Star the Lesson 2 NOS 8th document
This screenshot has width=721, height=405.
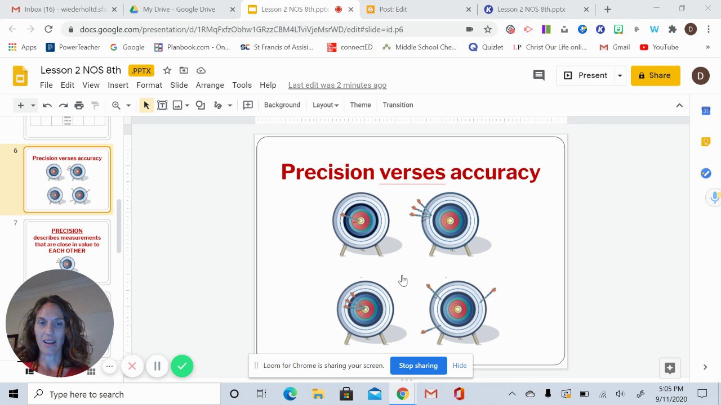point(167,70)
